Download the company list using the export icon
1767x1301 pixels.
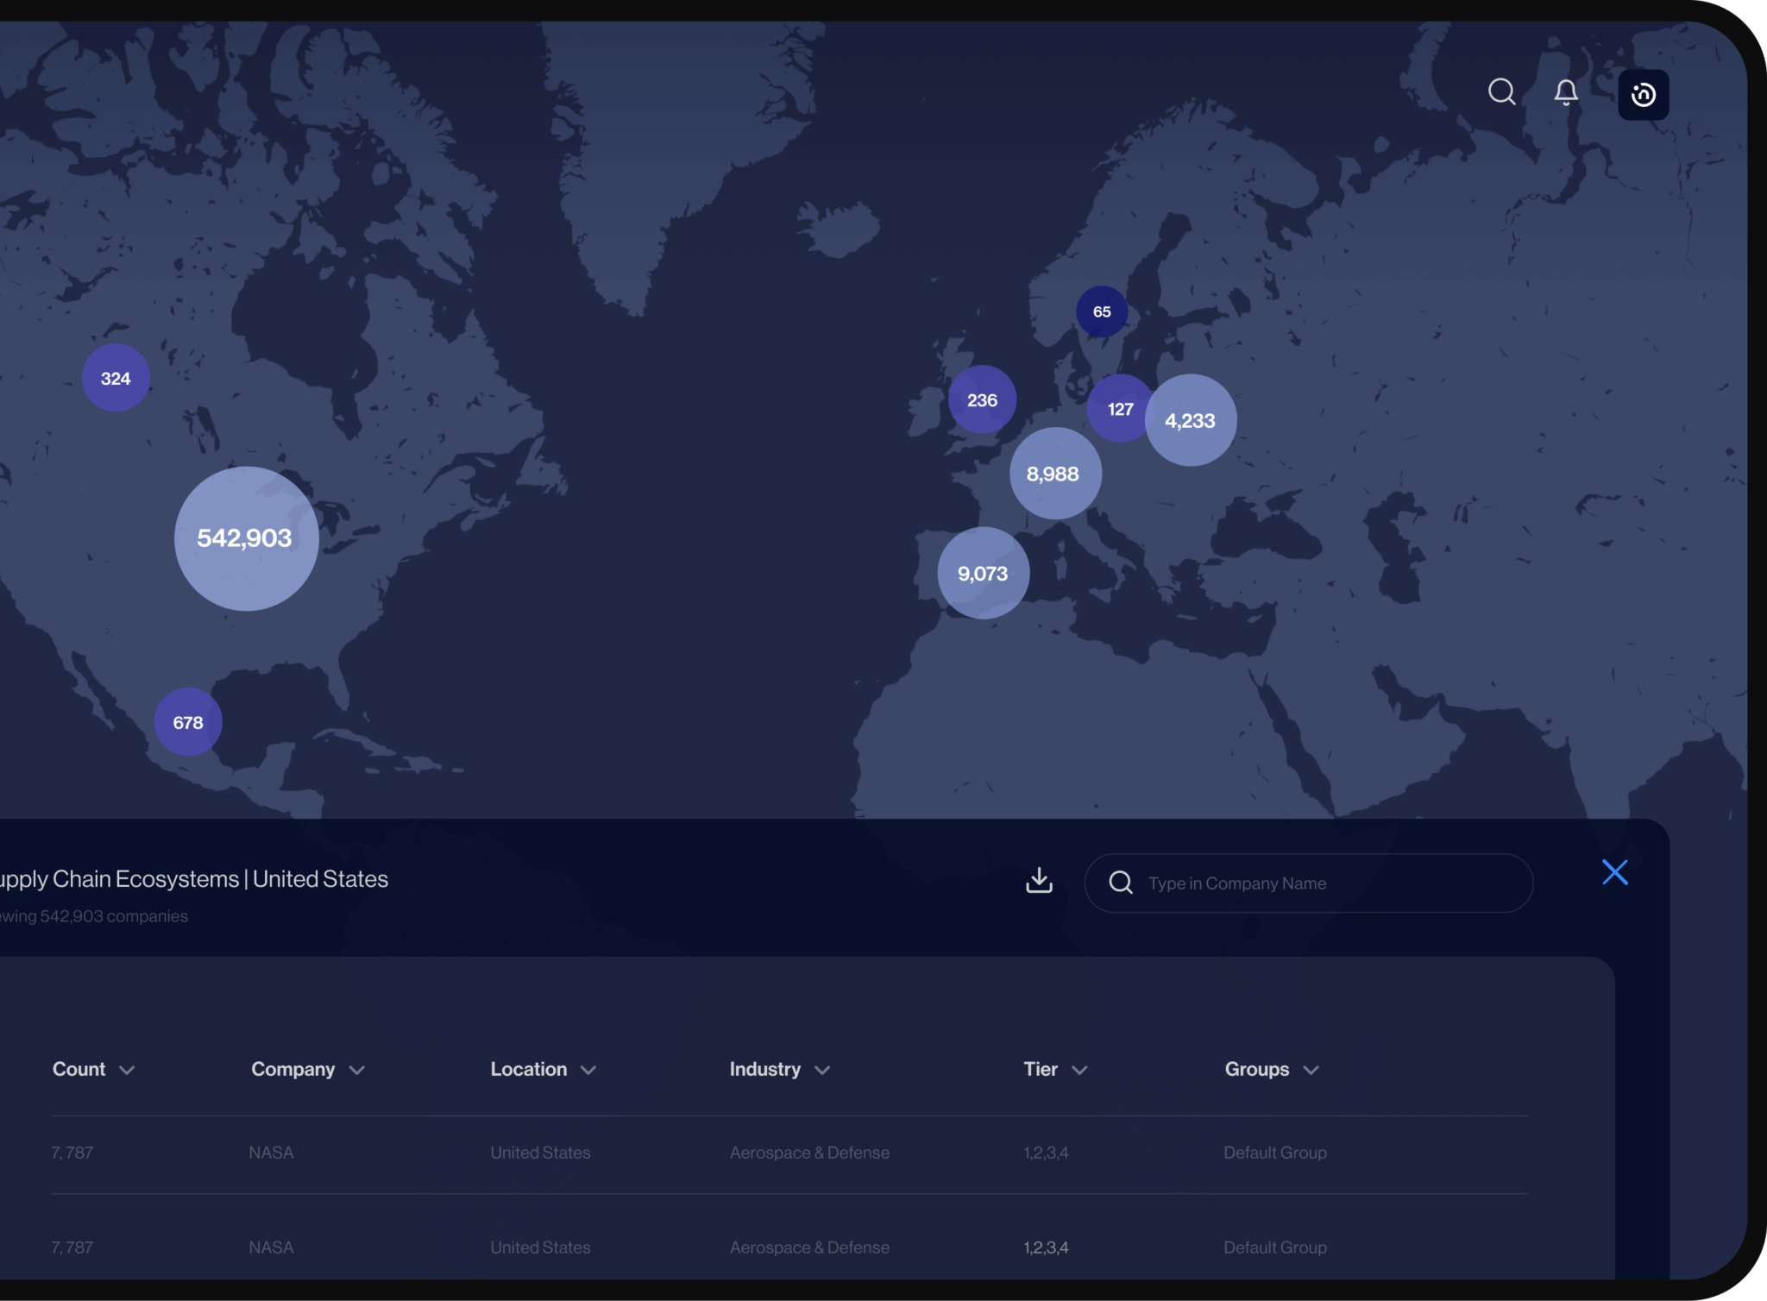point(1038,881)
